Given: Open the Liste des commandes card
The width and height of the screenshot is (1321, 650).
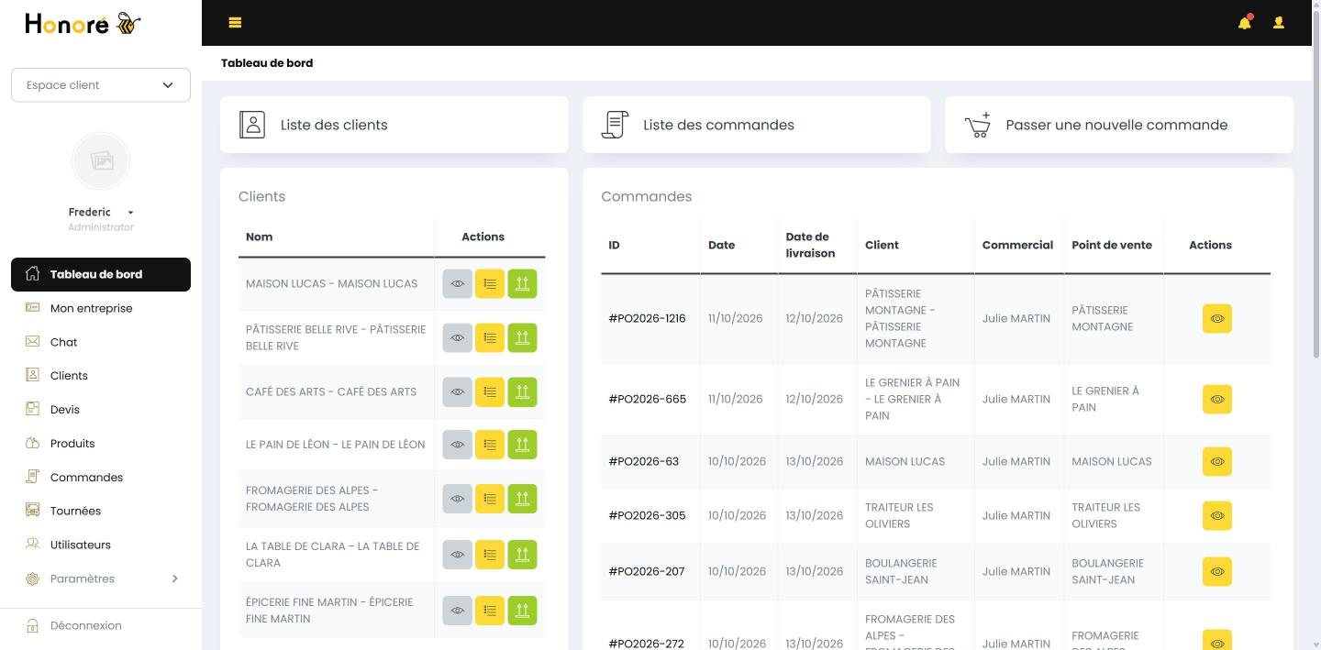Looking at the screenshot, I should coord(757,125).
